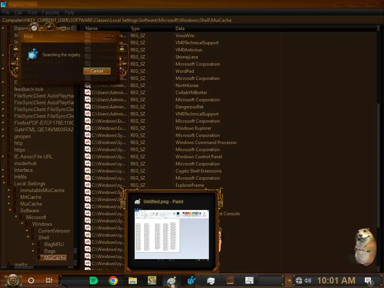The height and width of the screenshot is (288, 384).
Task: Click the ab icon in the Crypto Shell Extensions row
Action: (x=88, y=171)
